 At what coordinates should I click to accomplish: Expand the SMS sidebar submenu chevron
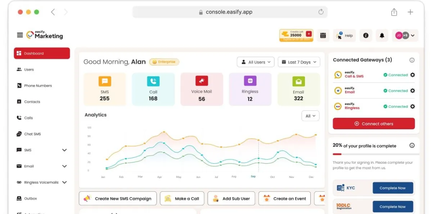pos(64,150)
